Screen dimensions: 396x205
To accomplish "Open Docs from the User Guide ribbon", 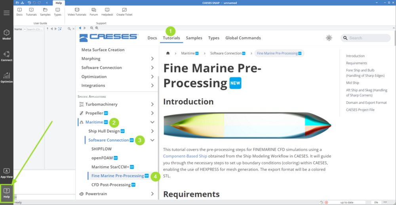I will click(x=19, y=12).
